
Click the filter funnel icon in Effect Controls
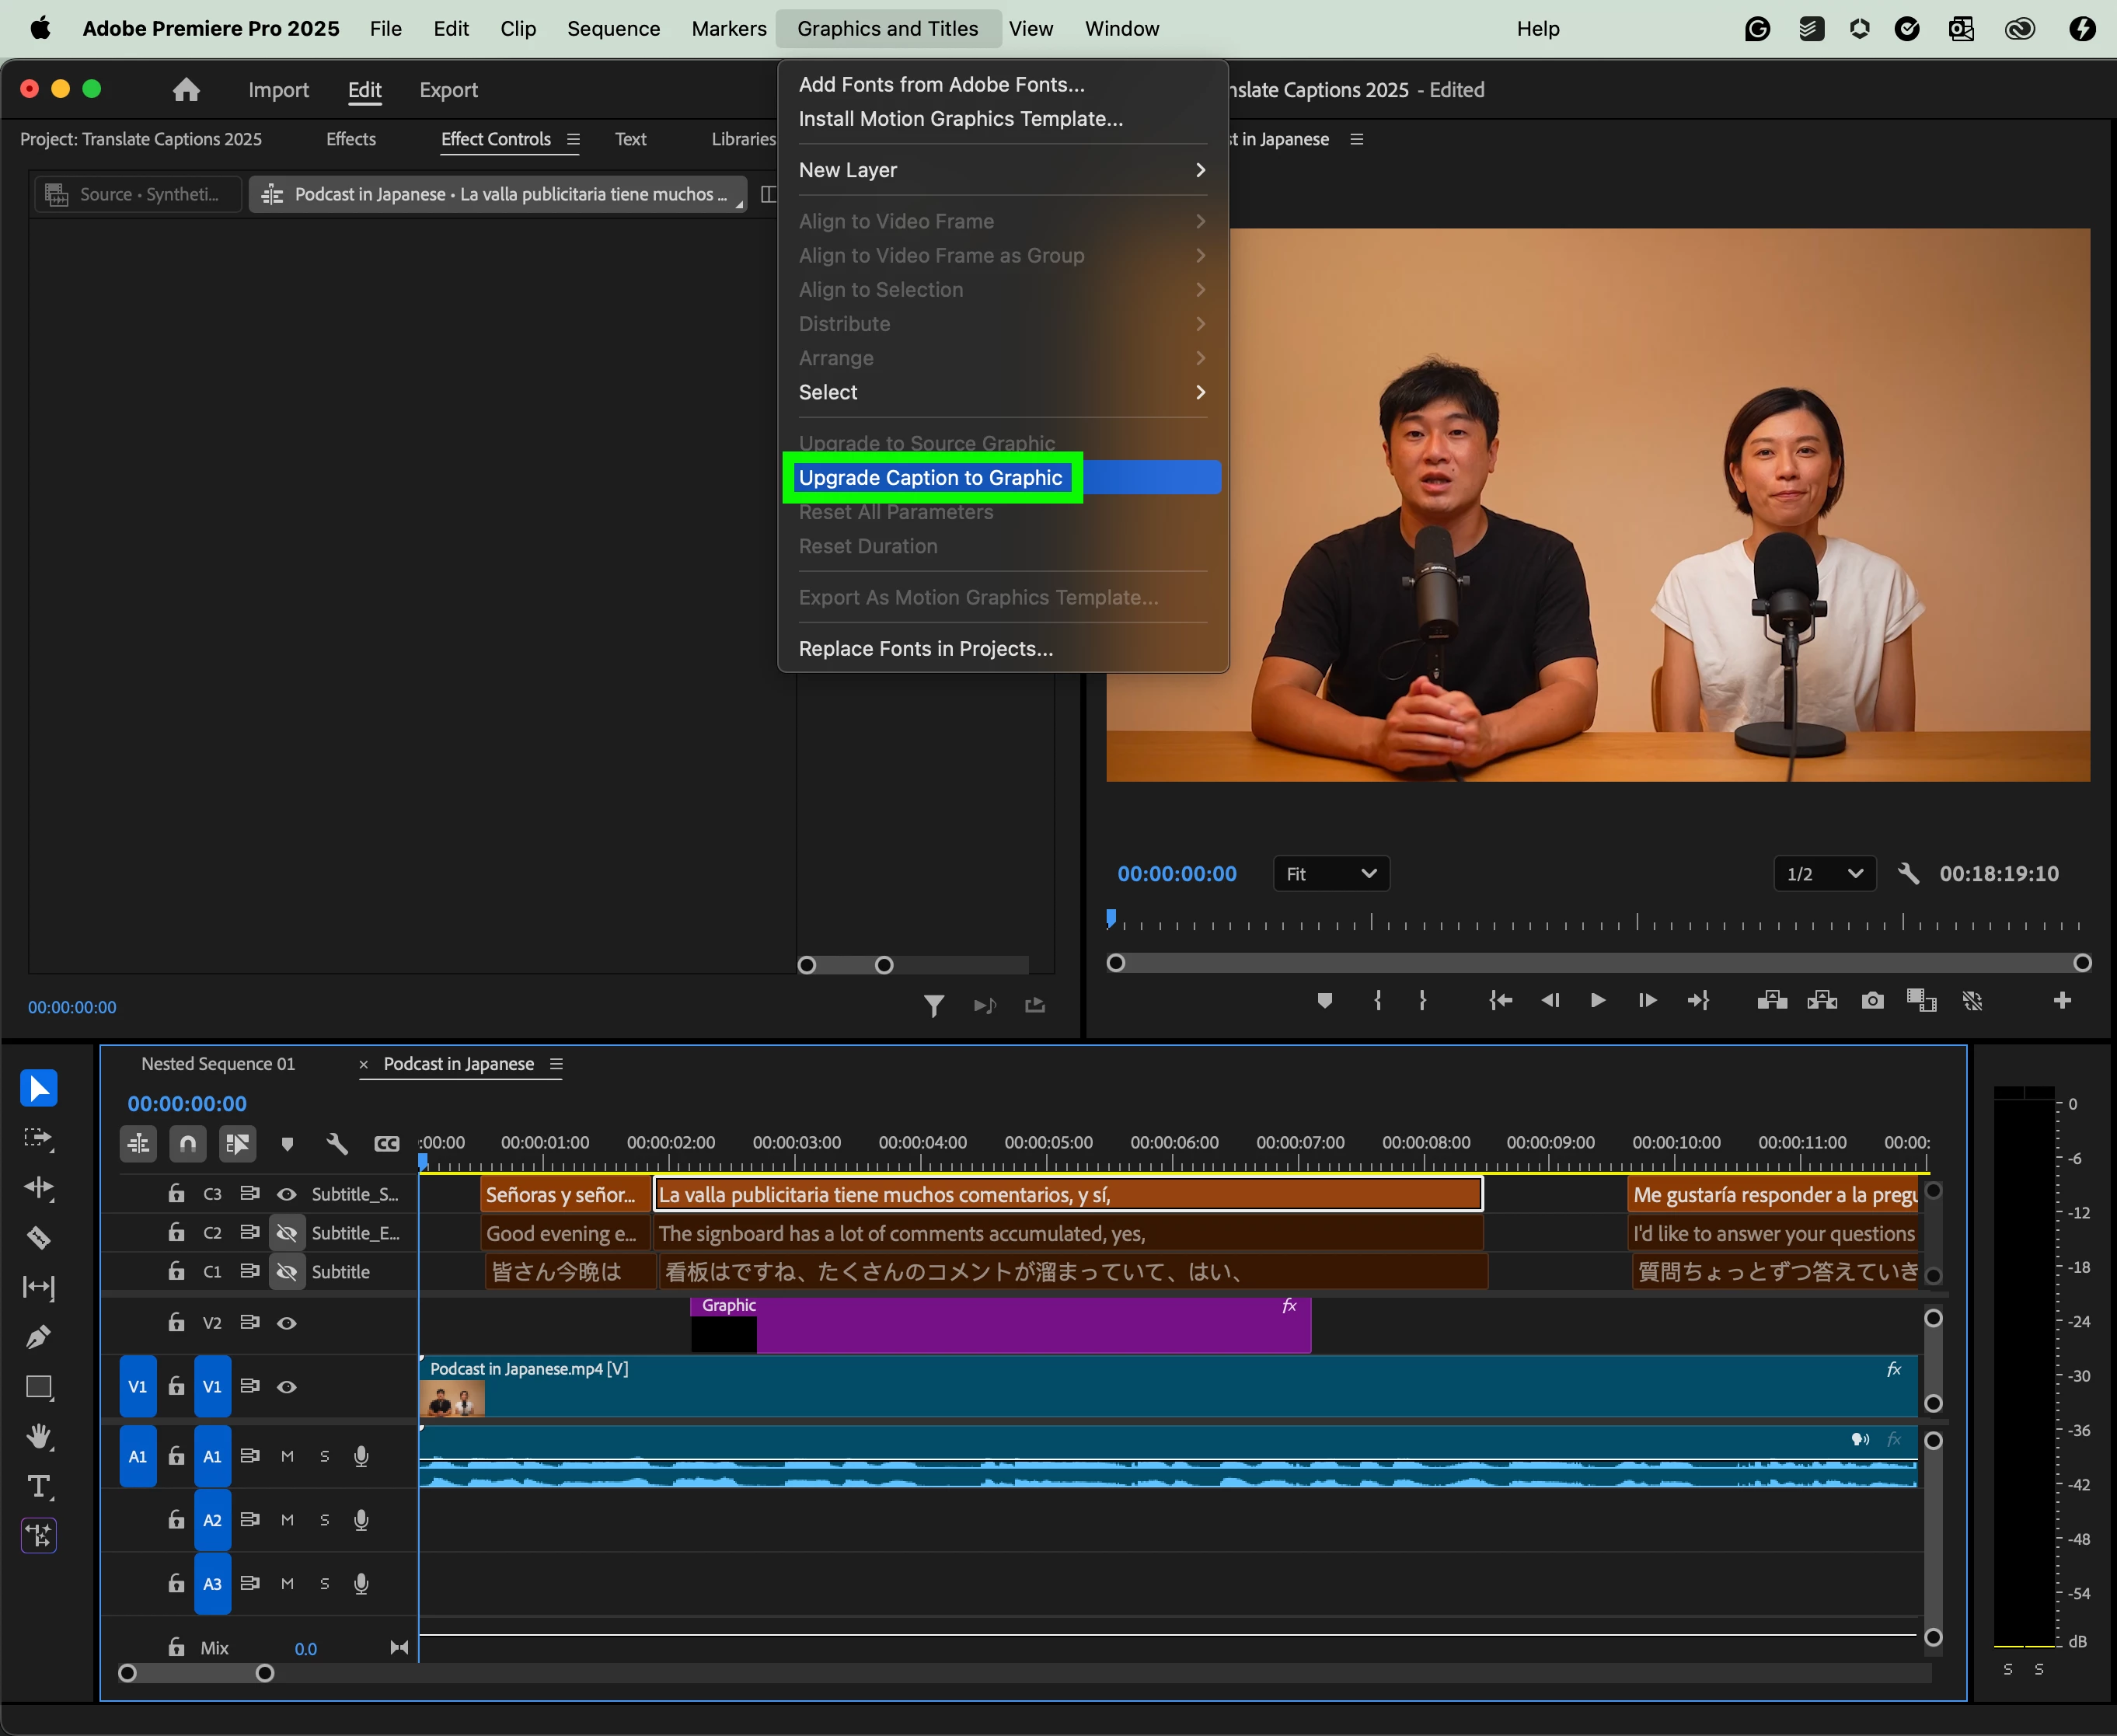tap(933, 1005)
